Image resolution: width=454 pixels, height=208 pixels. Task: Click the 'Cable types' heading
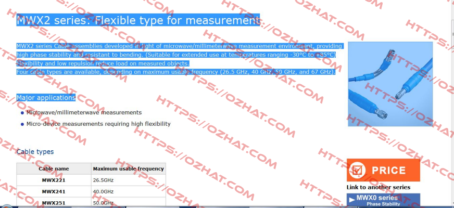coord(35,152)
